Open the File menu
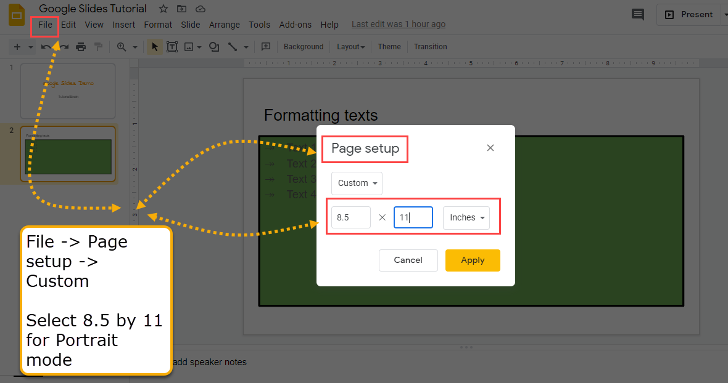 [x=44, y=25]
